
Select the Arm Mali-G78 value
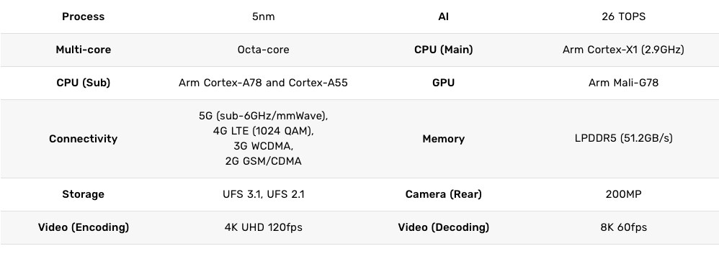pos(623,83)
